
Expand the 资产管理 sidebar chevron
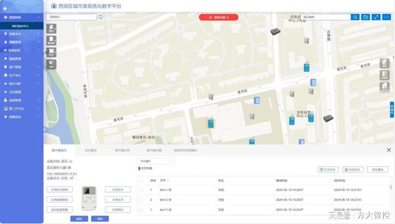pyautogui.click(x=39, y=67)
